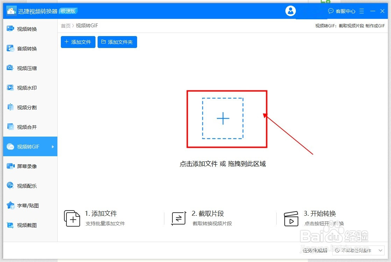
Task: Click the 截取转换视频片段 description text
Action: 212,223
